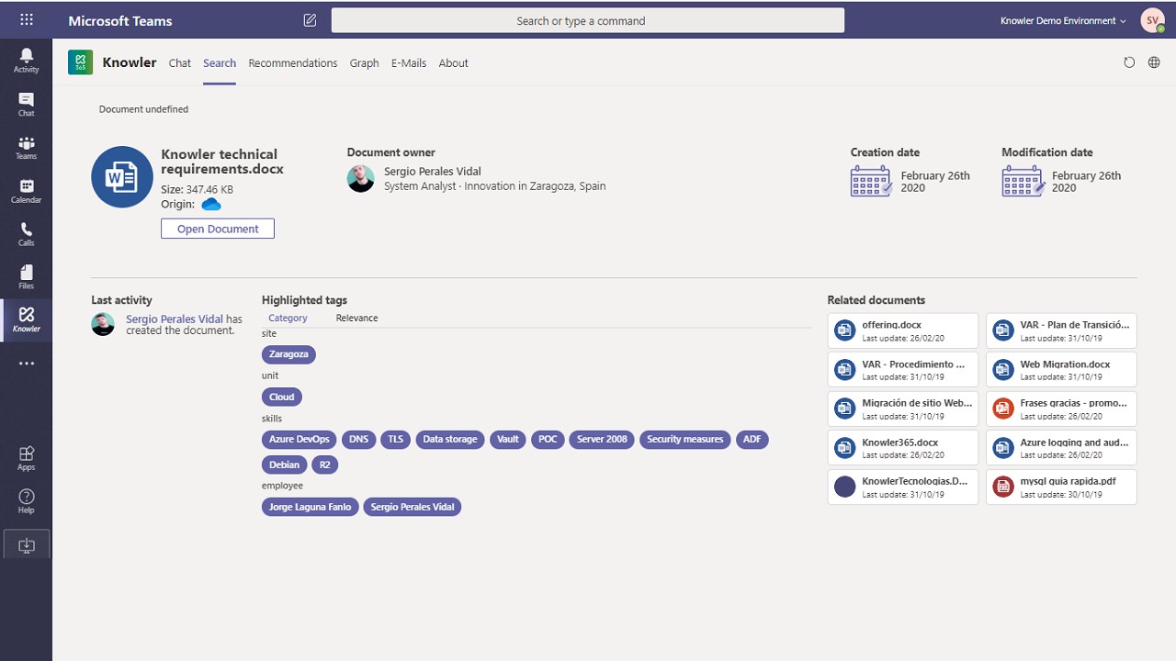Click the Knowler green logo icon
The width and height of the screenshot is (1176, 661).
click(x=80, y=62)
